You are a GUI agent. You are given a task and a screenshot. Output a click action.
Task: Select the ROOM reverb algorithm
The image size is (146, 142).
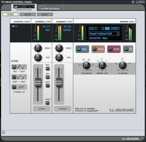pyautogui.click(x=98, y=49)
